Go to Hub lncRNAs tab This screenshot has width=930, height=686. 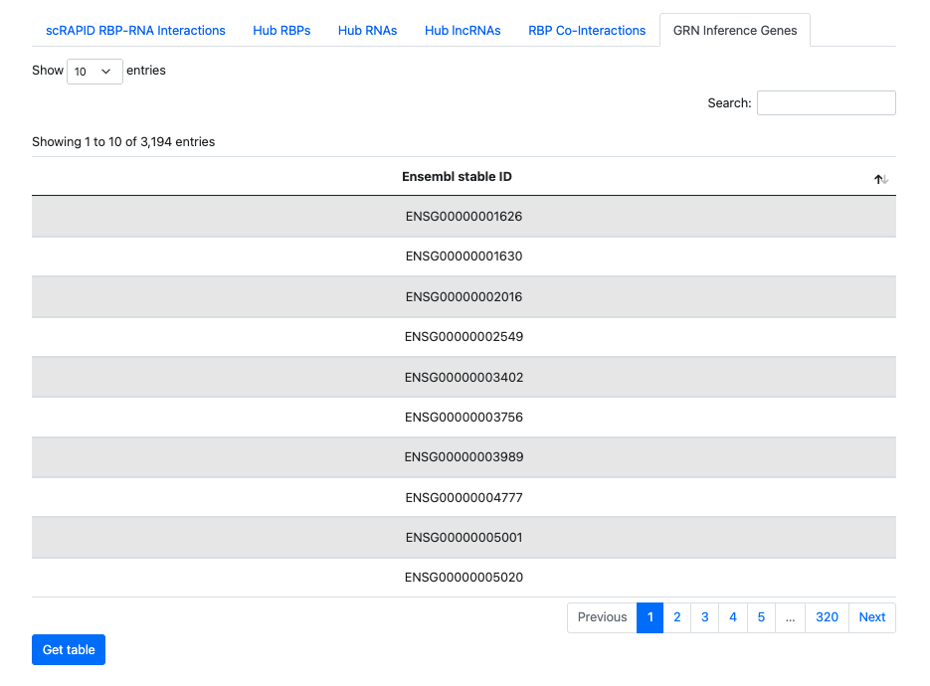(463, 31)
